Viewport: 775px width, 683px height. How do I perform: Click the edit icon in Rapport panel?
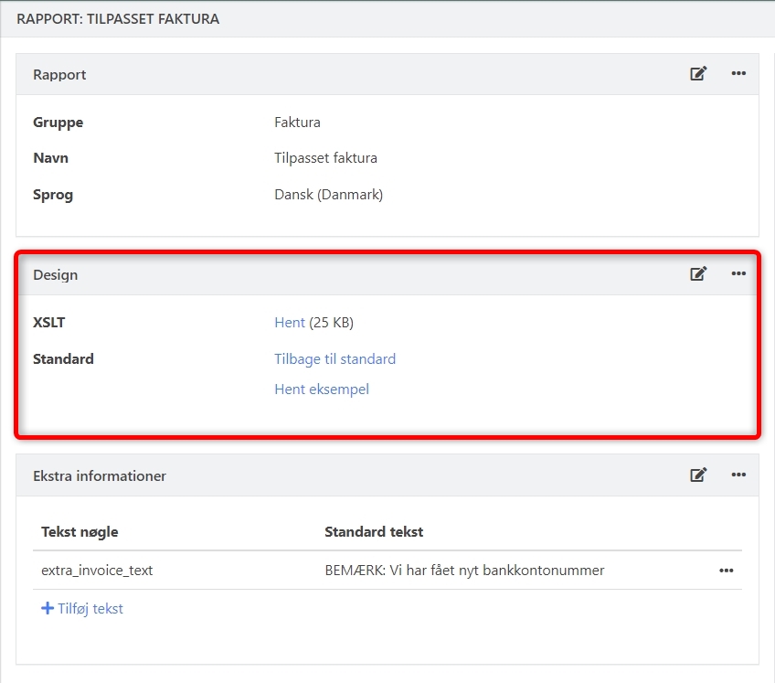tap(698, 74)
